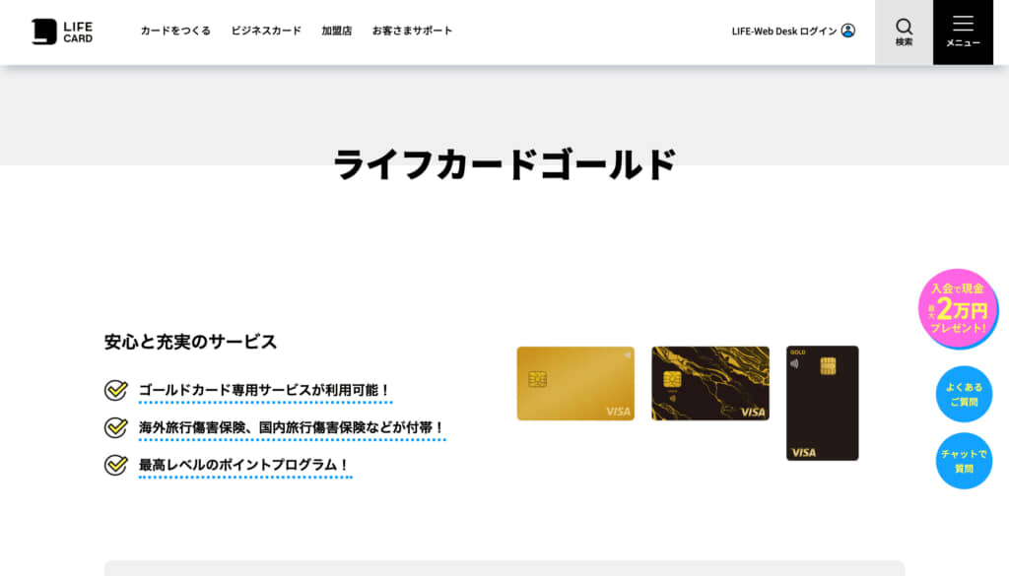Open the search (検索) button
This screenshot has width=1009, height=576.
(x=904, y=32)
